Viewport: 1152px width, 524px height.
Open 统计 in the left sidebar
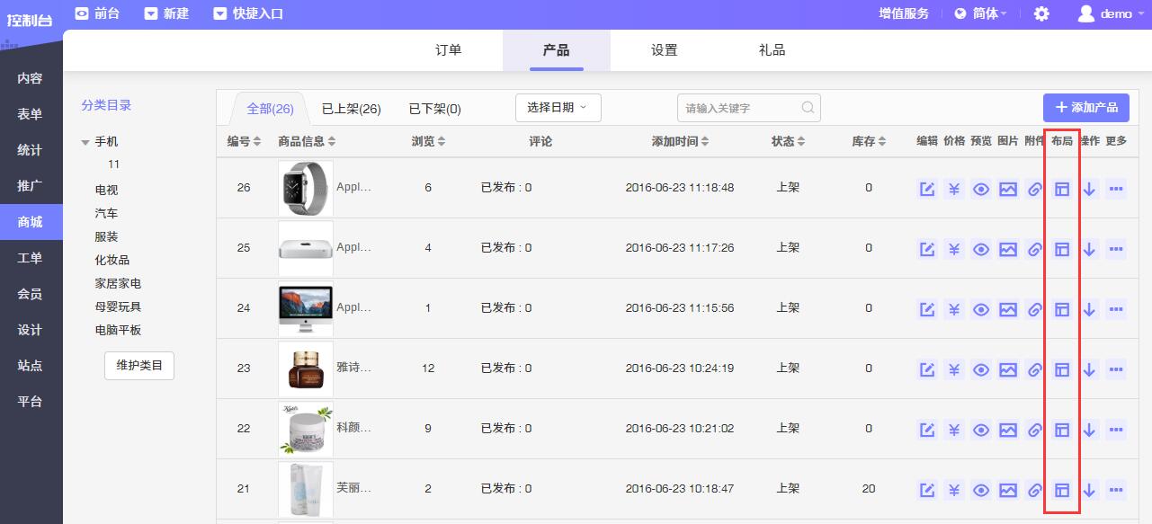click(x=31, y=150)
